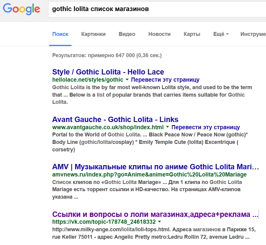266x245 pixels.
Task: Click the search query input field
Action: 157,9
